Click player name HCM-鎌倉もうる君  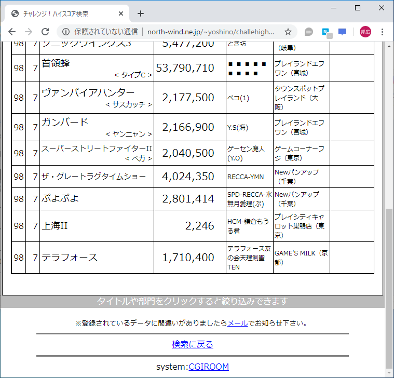pos(248,226)
